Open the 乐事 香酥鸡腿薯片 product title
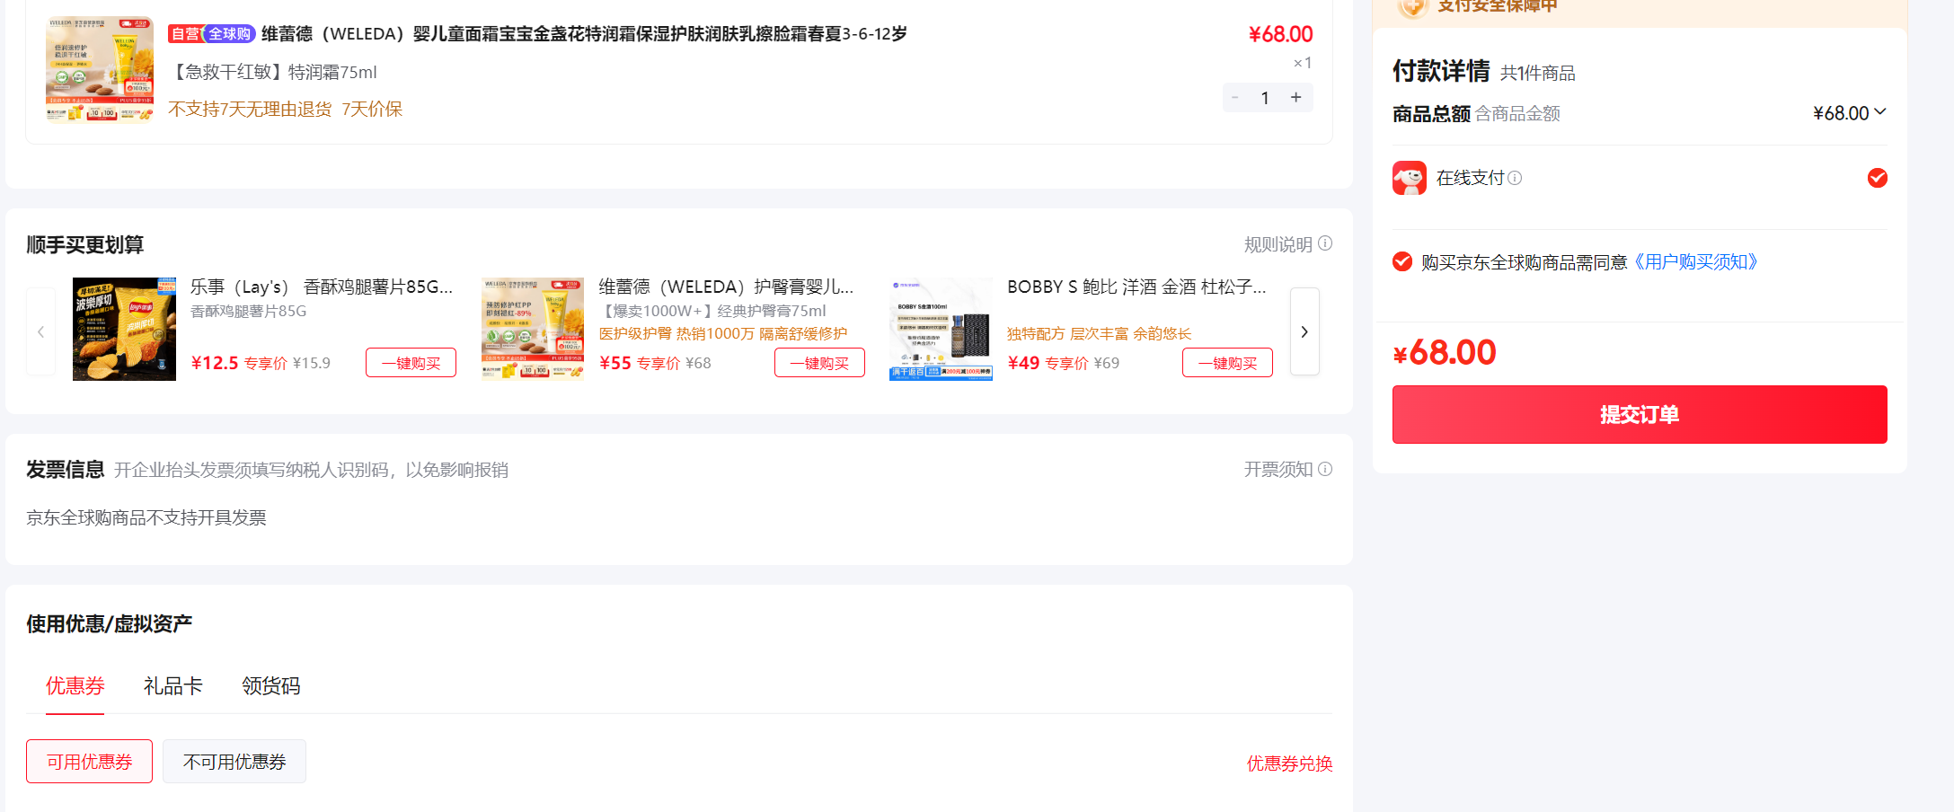This screenshot has height=812, width=1954. 322,287
